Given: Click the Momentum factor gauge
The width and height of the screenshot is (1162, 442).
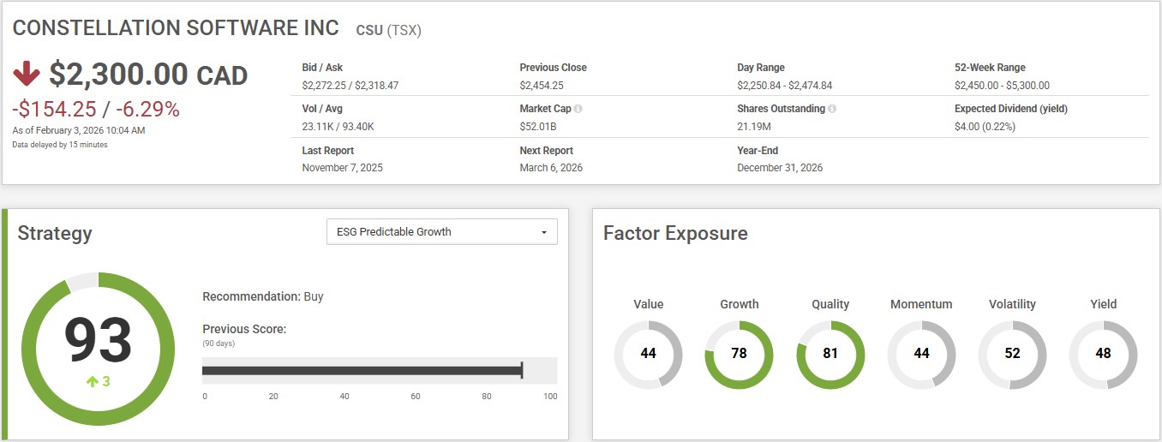Looking at the screenshot, I should coord(921,354).
